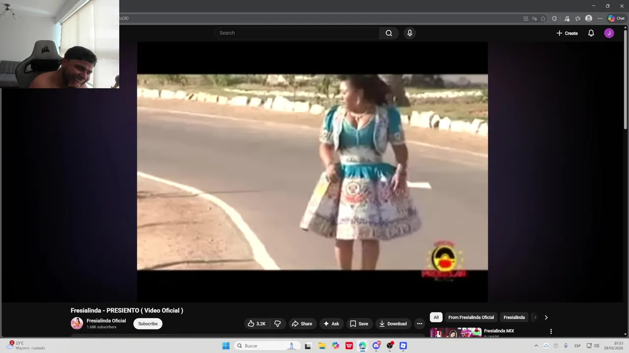This screenshot has height=353, width=629.
Task: Click in the YouTube search field
Action: [x=296, y=33]
